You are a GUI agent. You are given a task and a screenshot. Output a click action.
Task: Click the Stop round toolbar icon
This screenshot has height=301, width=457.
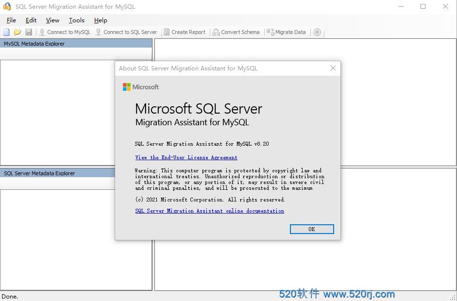click(x=317, y=32)
